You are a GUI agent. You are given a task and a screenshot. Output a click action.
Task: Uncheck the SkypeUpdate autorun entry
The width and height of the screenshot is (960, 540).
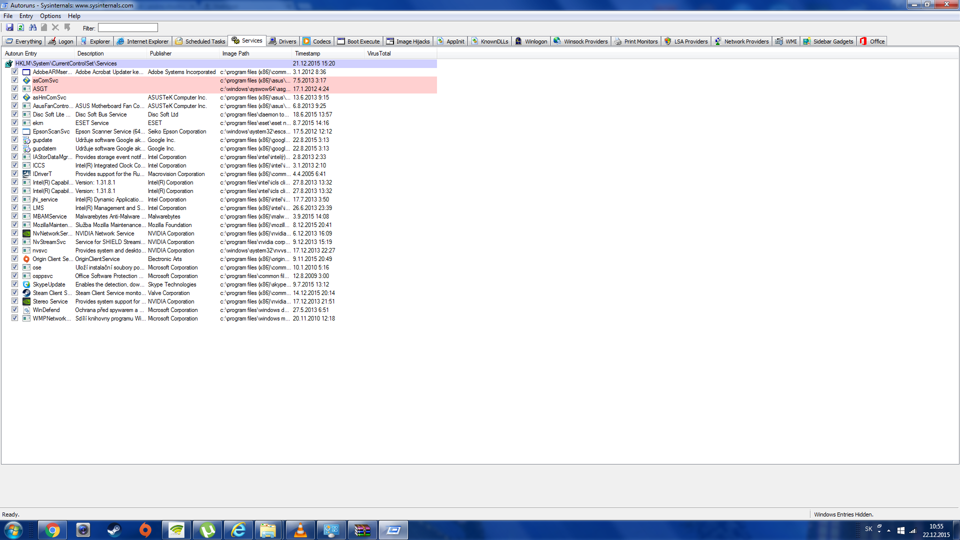[15, 284]
